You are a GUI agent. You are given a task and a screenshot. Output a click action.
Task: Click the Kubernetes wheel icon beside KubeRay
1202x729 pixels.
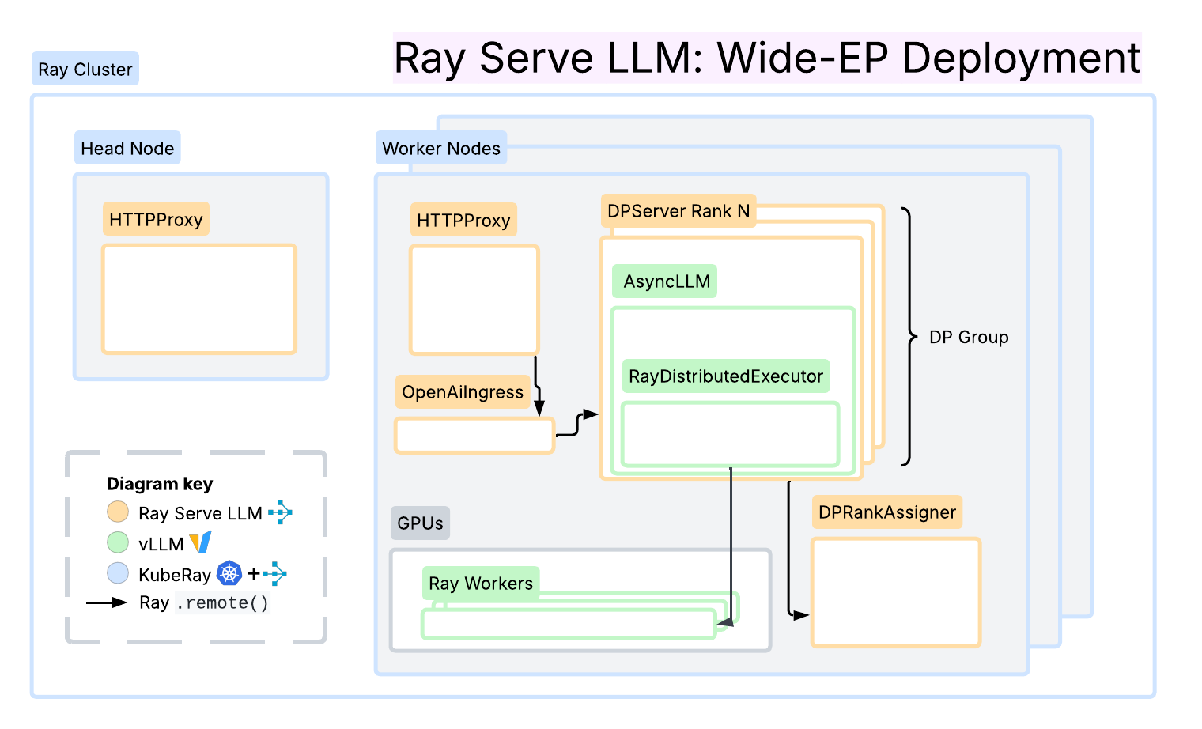(x=229, y=573)
